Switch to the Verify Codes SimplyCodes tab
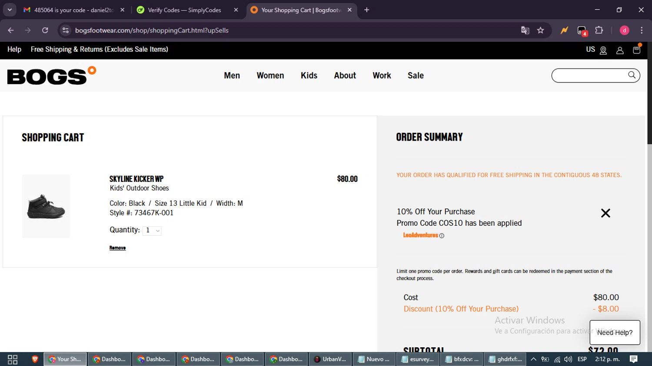This screenshot has height=366, width=652. (184, 10)
